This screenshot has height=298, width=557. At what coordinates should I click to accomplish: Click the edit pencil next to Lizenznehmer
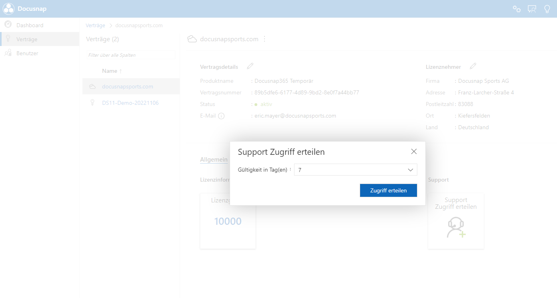coord(473,66)
